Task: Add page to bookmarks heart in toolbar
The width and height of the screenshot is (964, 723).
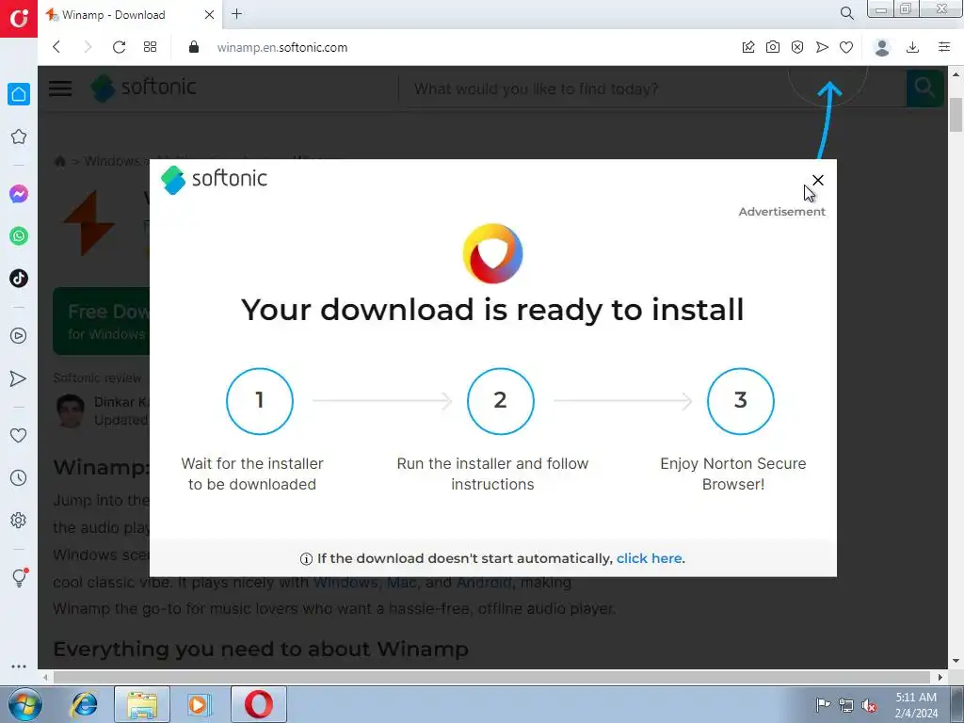Action: coord(846,47)
